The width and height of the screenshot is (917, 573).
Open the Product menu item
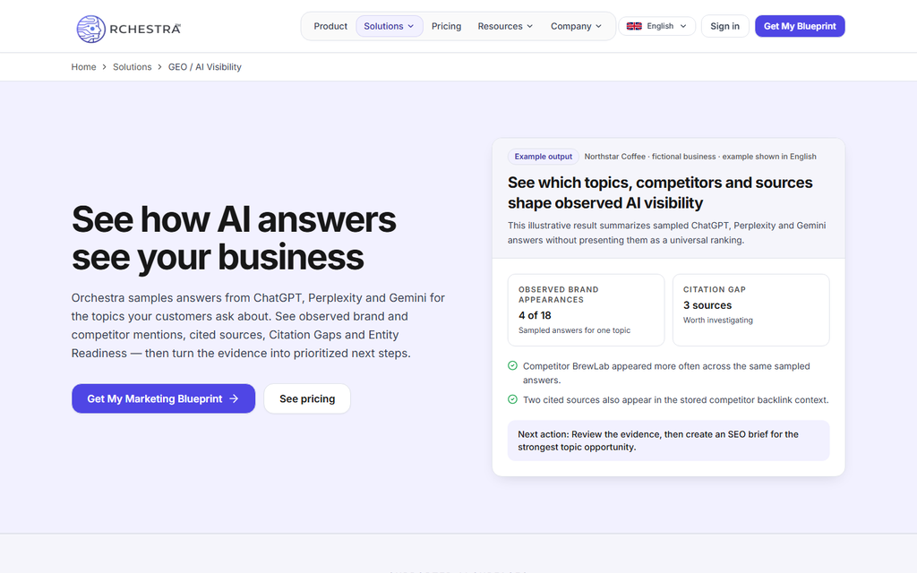[330, 26]
